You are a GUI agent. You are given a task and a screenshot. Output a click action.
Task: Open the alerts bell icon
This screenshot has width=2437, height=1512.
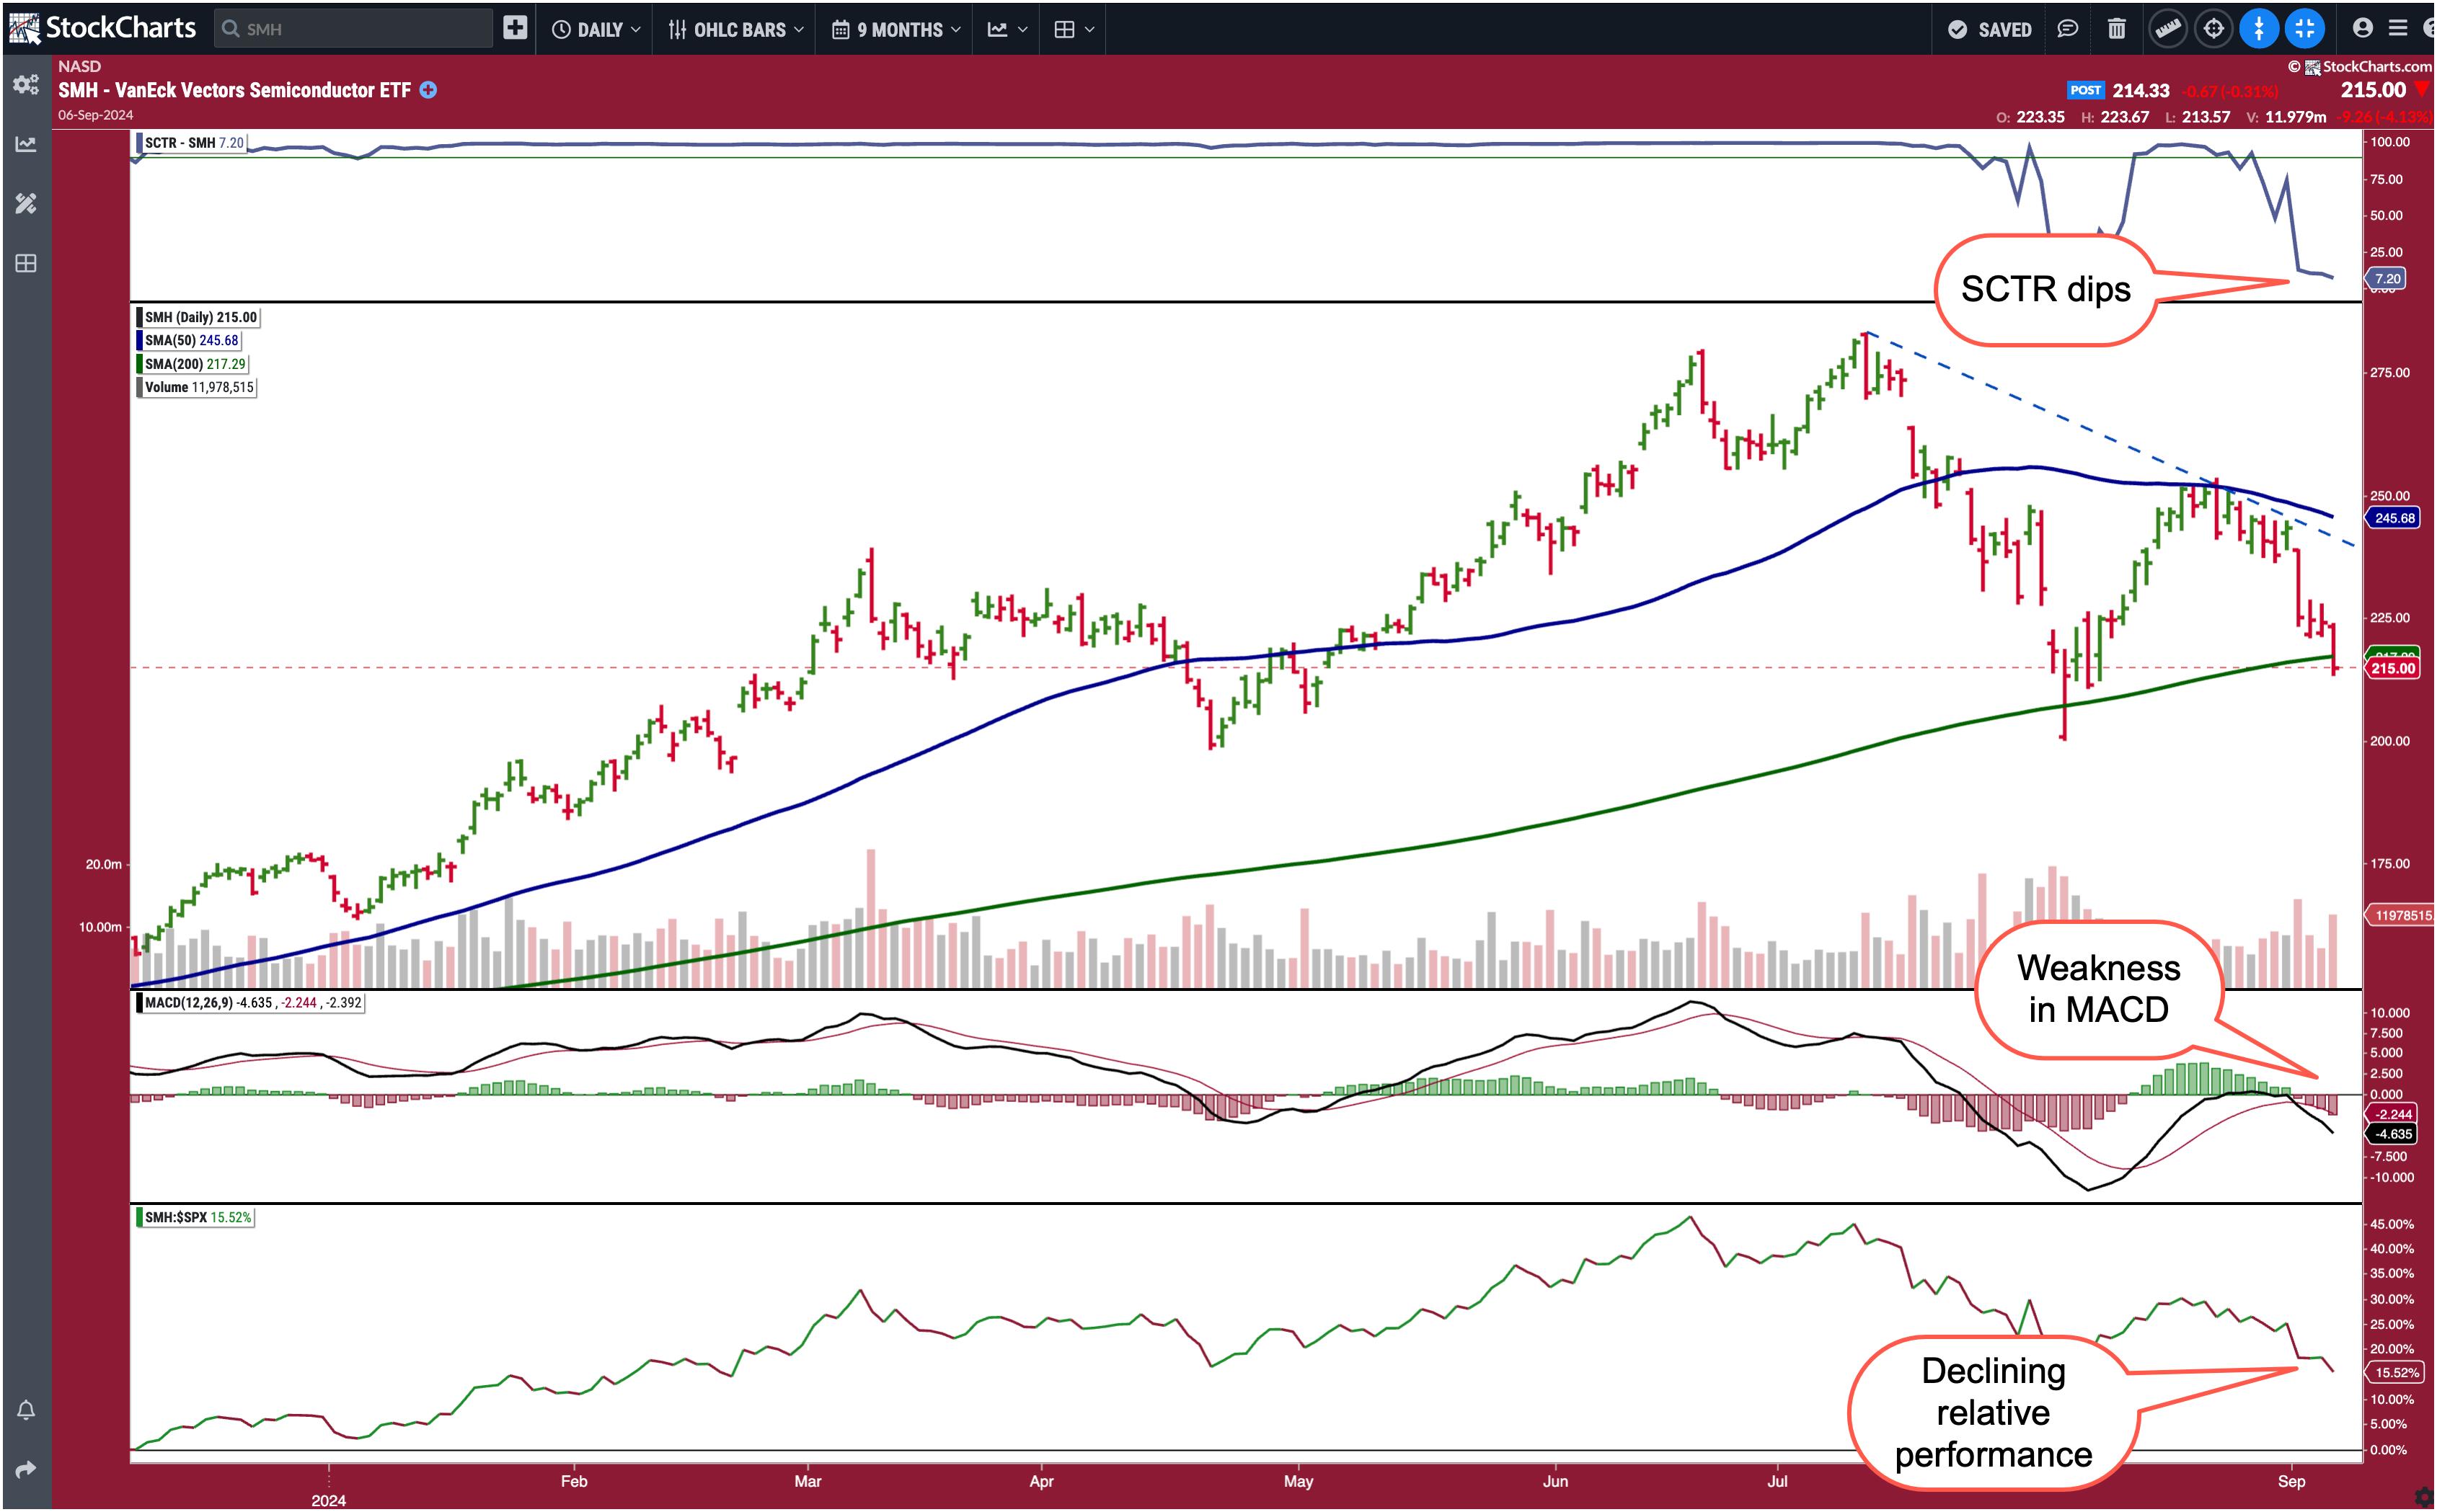click(26, 1410)
